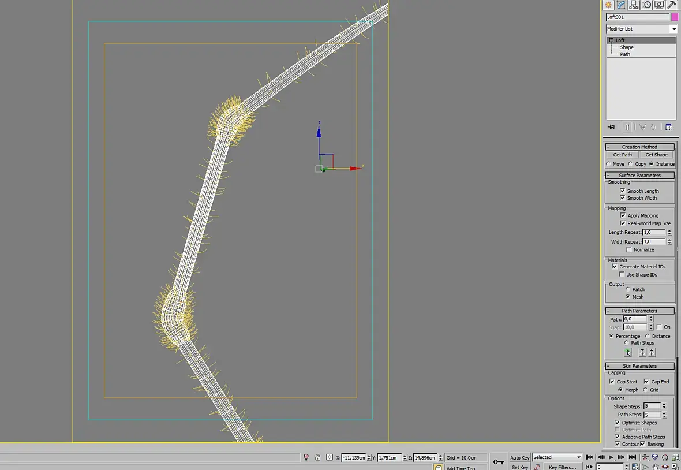Collapse the Path Parameters rollout
This screenshot has height=470, width=681.
640,311
